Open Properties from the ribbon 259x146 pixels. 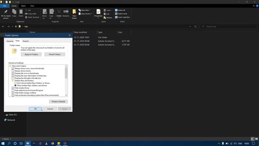(x=98, y=13)
